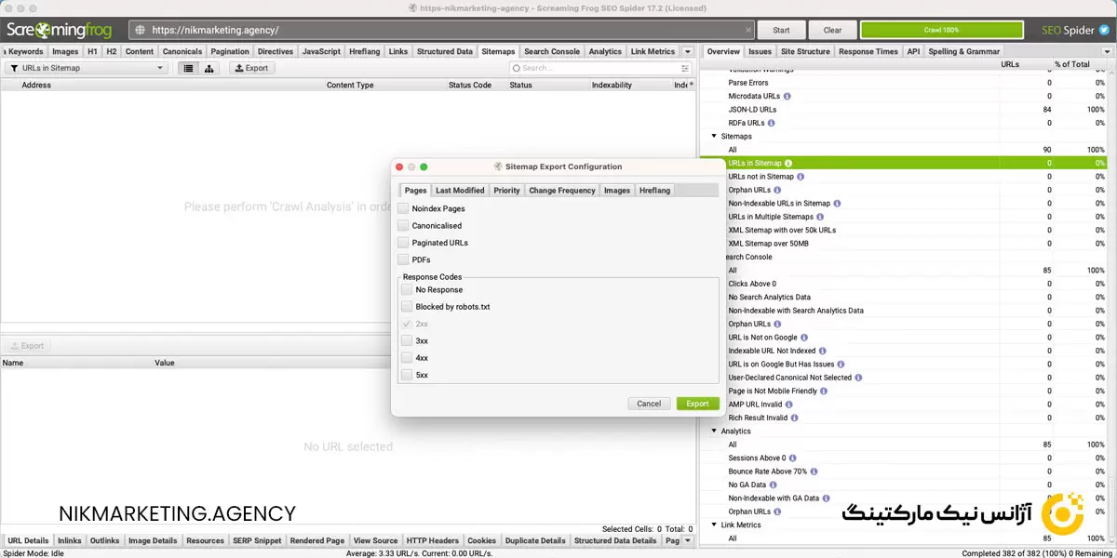Switch to the Site Structure tab
Image resolution: width=1117 pixels, height=558 pixels.
pos(804,51)
